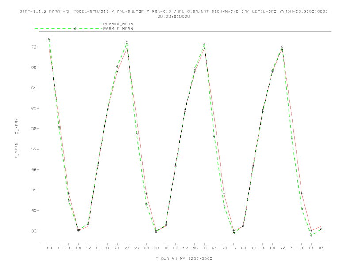Click y-axis tick label 68
The height and width of the screenshot is (270, 350).
[x=34, y=67]
